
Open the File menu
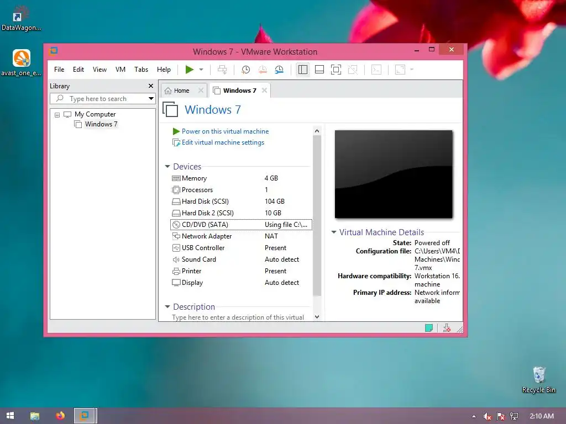[x=59, y=70]
